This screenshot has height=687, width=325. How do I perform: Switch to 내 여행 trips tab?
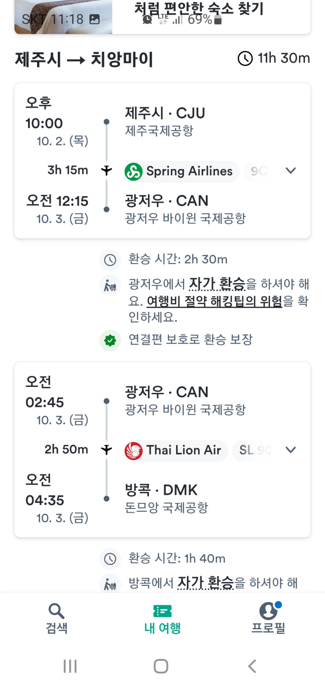coord(162,618)
